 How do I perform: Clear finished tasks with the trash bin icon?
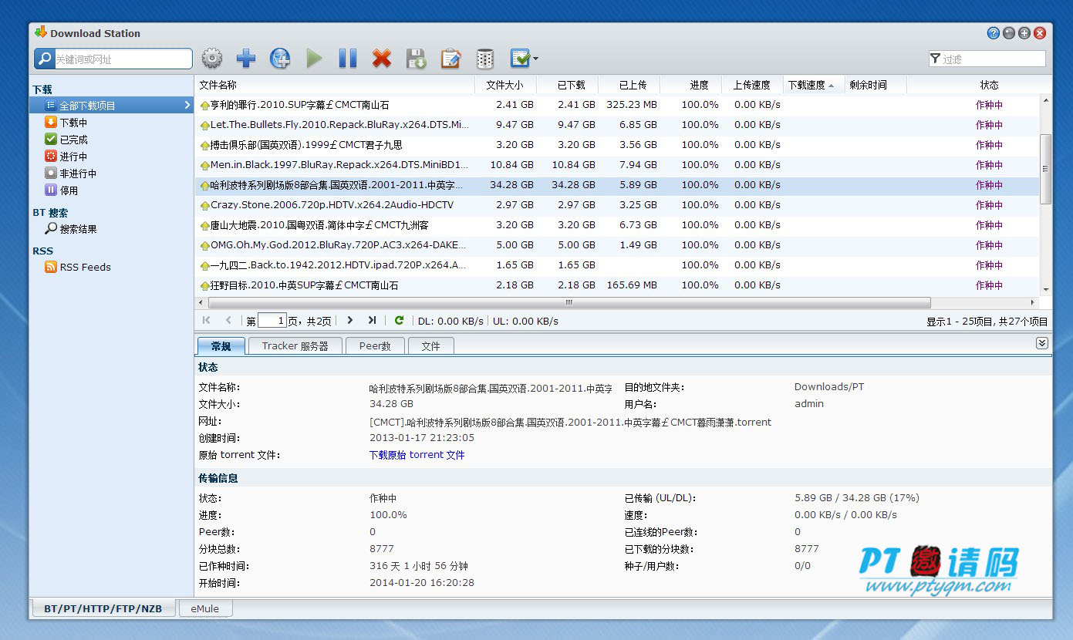pyautogui.click(x=484, y=59)
